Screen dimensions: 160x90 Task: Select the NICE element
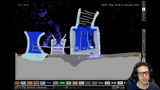click(x=107, y=83)
